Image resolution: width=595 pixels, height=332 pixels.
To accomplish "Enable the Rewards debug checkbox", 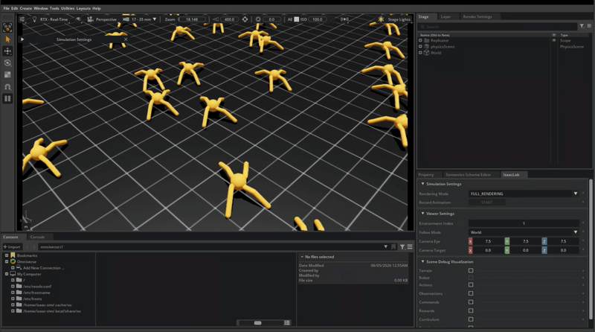I will 471,310.
